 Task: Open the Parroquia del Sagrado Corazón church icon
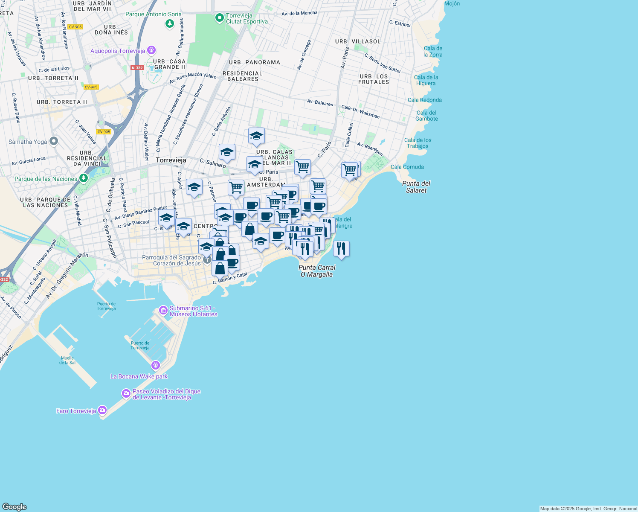click(x=207, y=259)
